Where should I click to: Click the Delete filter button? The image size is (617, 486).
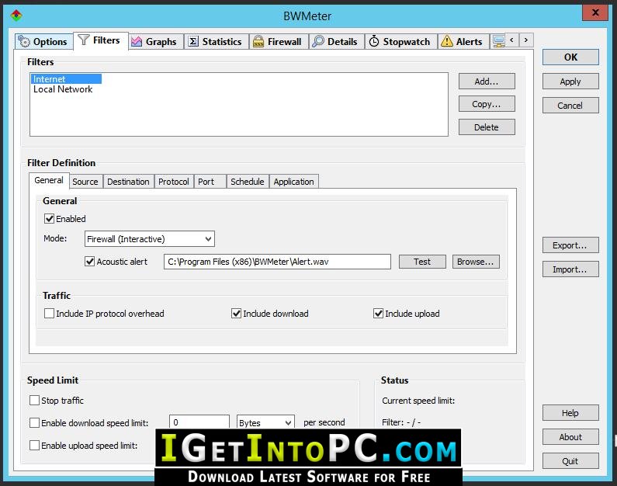[487, 127]
